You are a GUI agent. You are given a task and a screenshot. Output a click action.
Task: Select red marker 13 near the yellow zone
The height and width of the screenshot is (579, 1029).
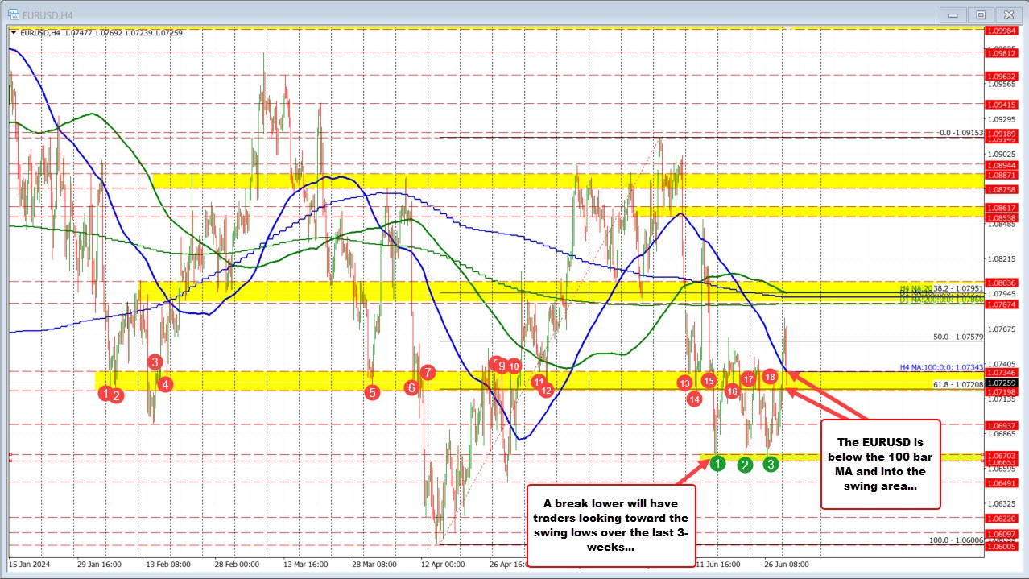684,383
